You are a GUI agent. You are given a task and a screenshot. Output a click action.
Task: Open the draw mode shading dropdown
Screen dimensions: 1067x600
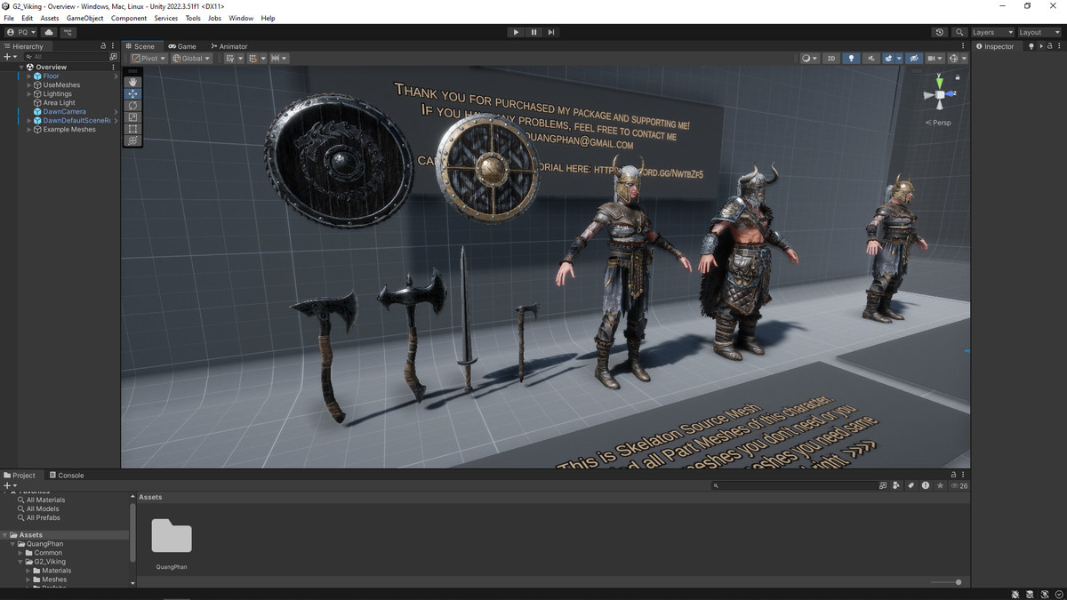pos(810,59)
